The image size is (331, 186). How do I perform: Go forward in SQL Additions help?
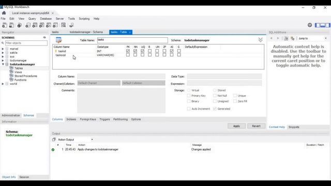tap(278, 38)
